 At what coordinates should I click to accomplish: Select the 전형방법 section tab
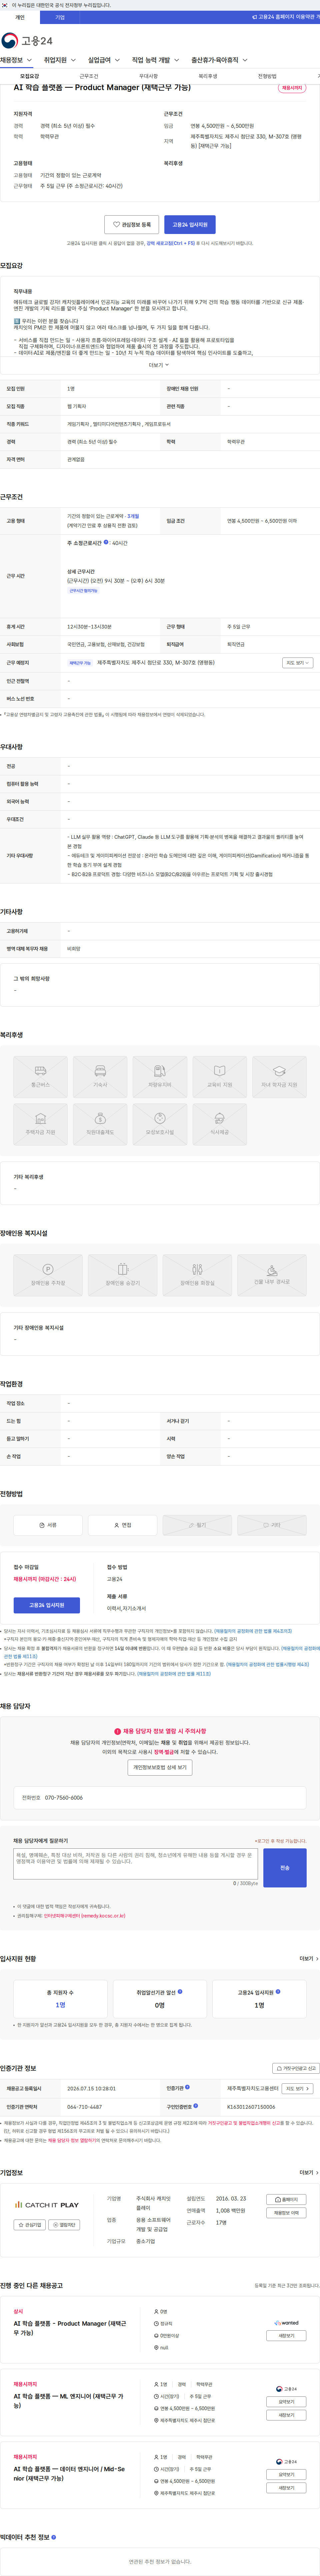pyautogui.click(x=267, y=76)
